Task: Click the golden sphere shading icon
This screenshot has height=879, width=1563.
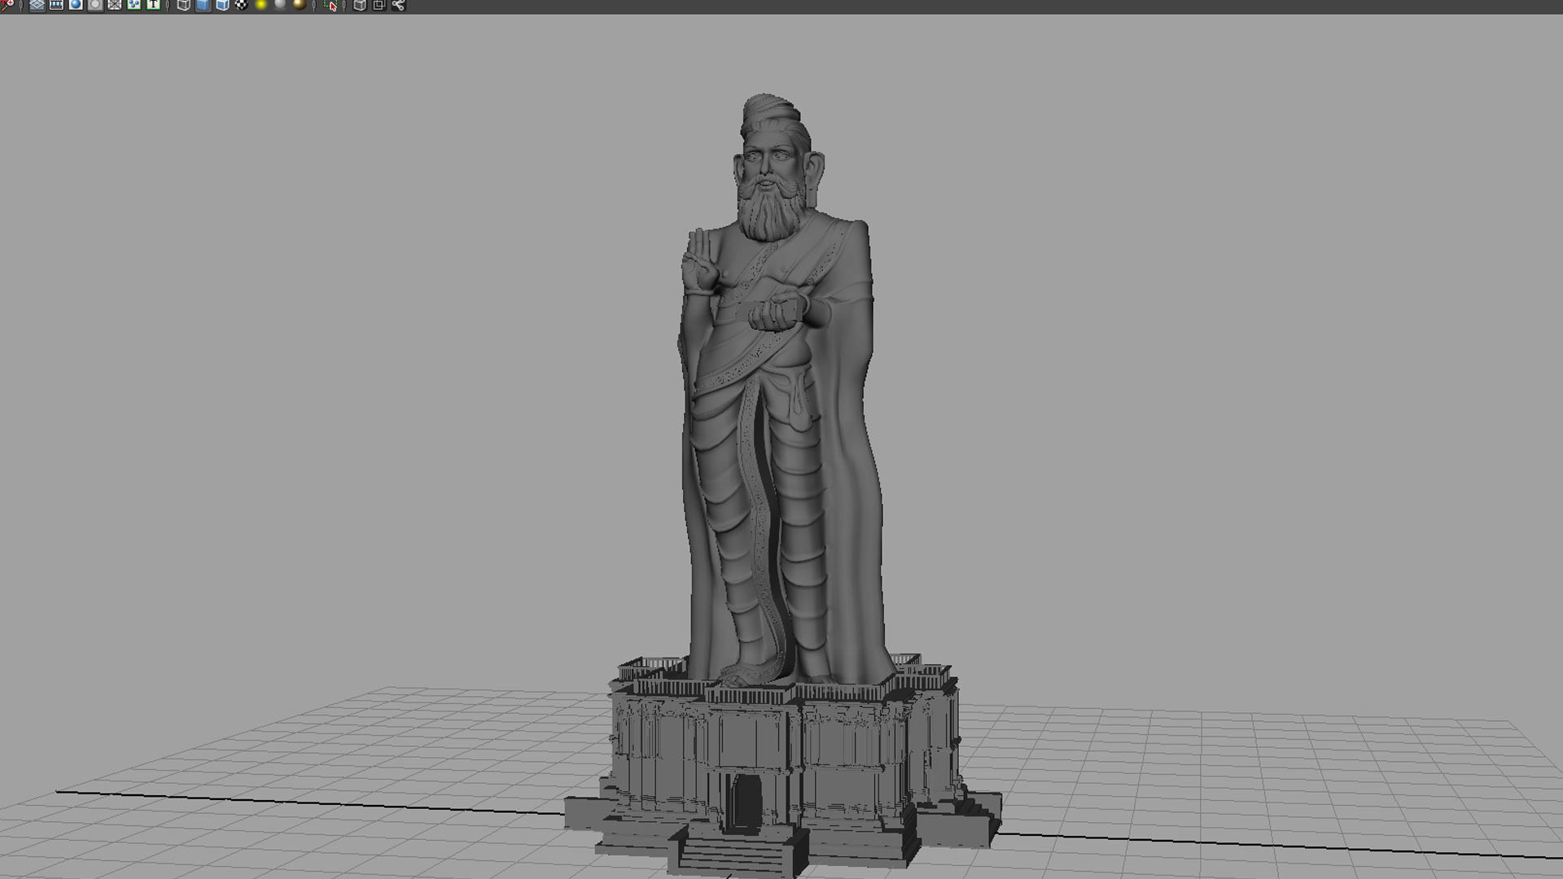Action: point(300,5)
